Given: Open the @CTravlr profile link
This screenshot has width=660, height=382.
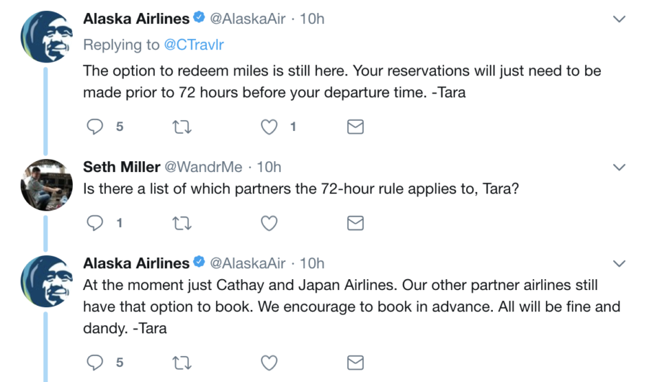Looking at the screenshot, I should (x=194, y=45).
